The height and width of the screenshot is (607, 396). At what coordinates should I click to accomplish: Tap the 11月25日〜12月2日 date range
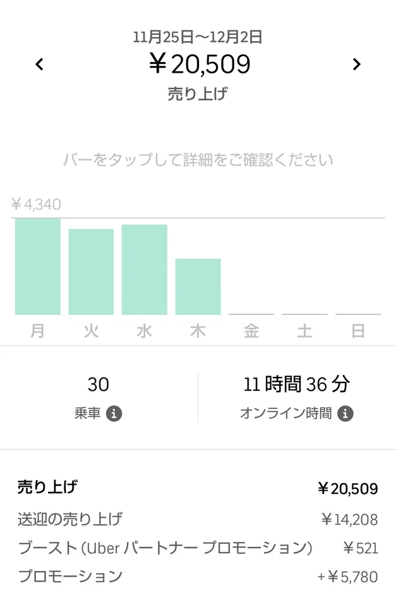coord(198,37)
